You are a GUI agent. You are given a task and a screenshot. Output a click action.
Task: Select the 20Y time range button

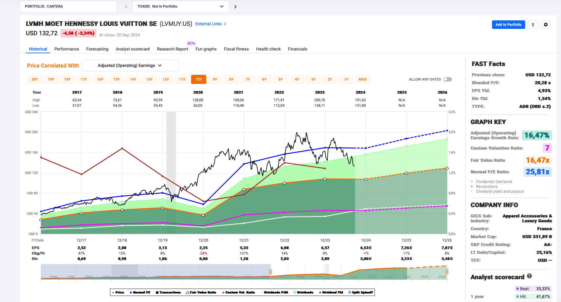pyautogui.click(x=35, y=79)
